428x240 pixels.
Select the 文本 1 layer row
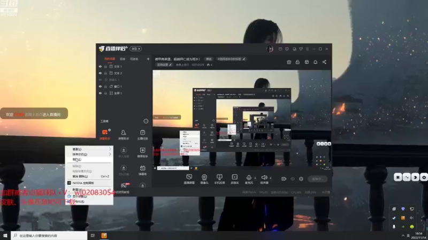124,66
